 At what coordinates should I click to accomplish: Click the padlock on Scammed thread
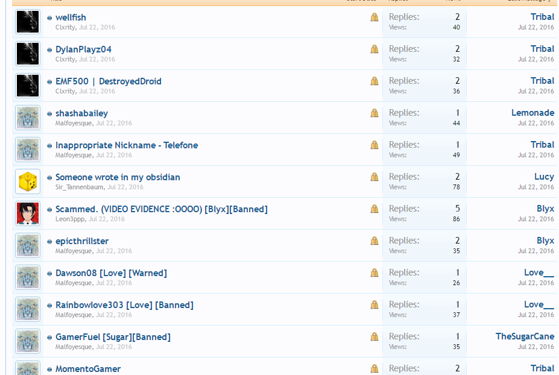point(374,209)
